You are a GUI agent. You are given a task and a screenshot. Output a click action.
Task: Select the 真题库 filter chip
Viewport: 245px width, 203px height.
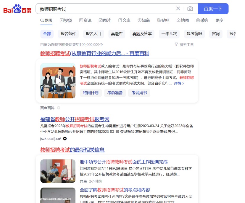point(117,34)
